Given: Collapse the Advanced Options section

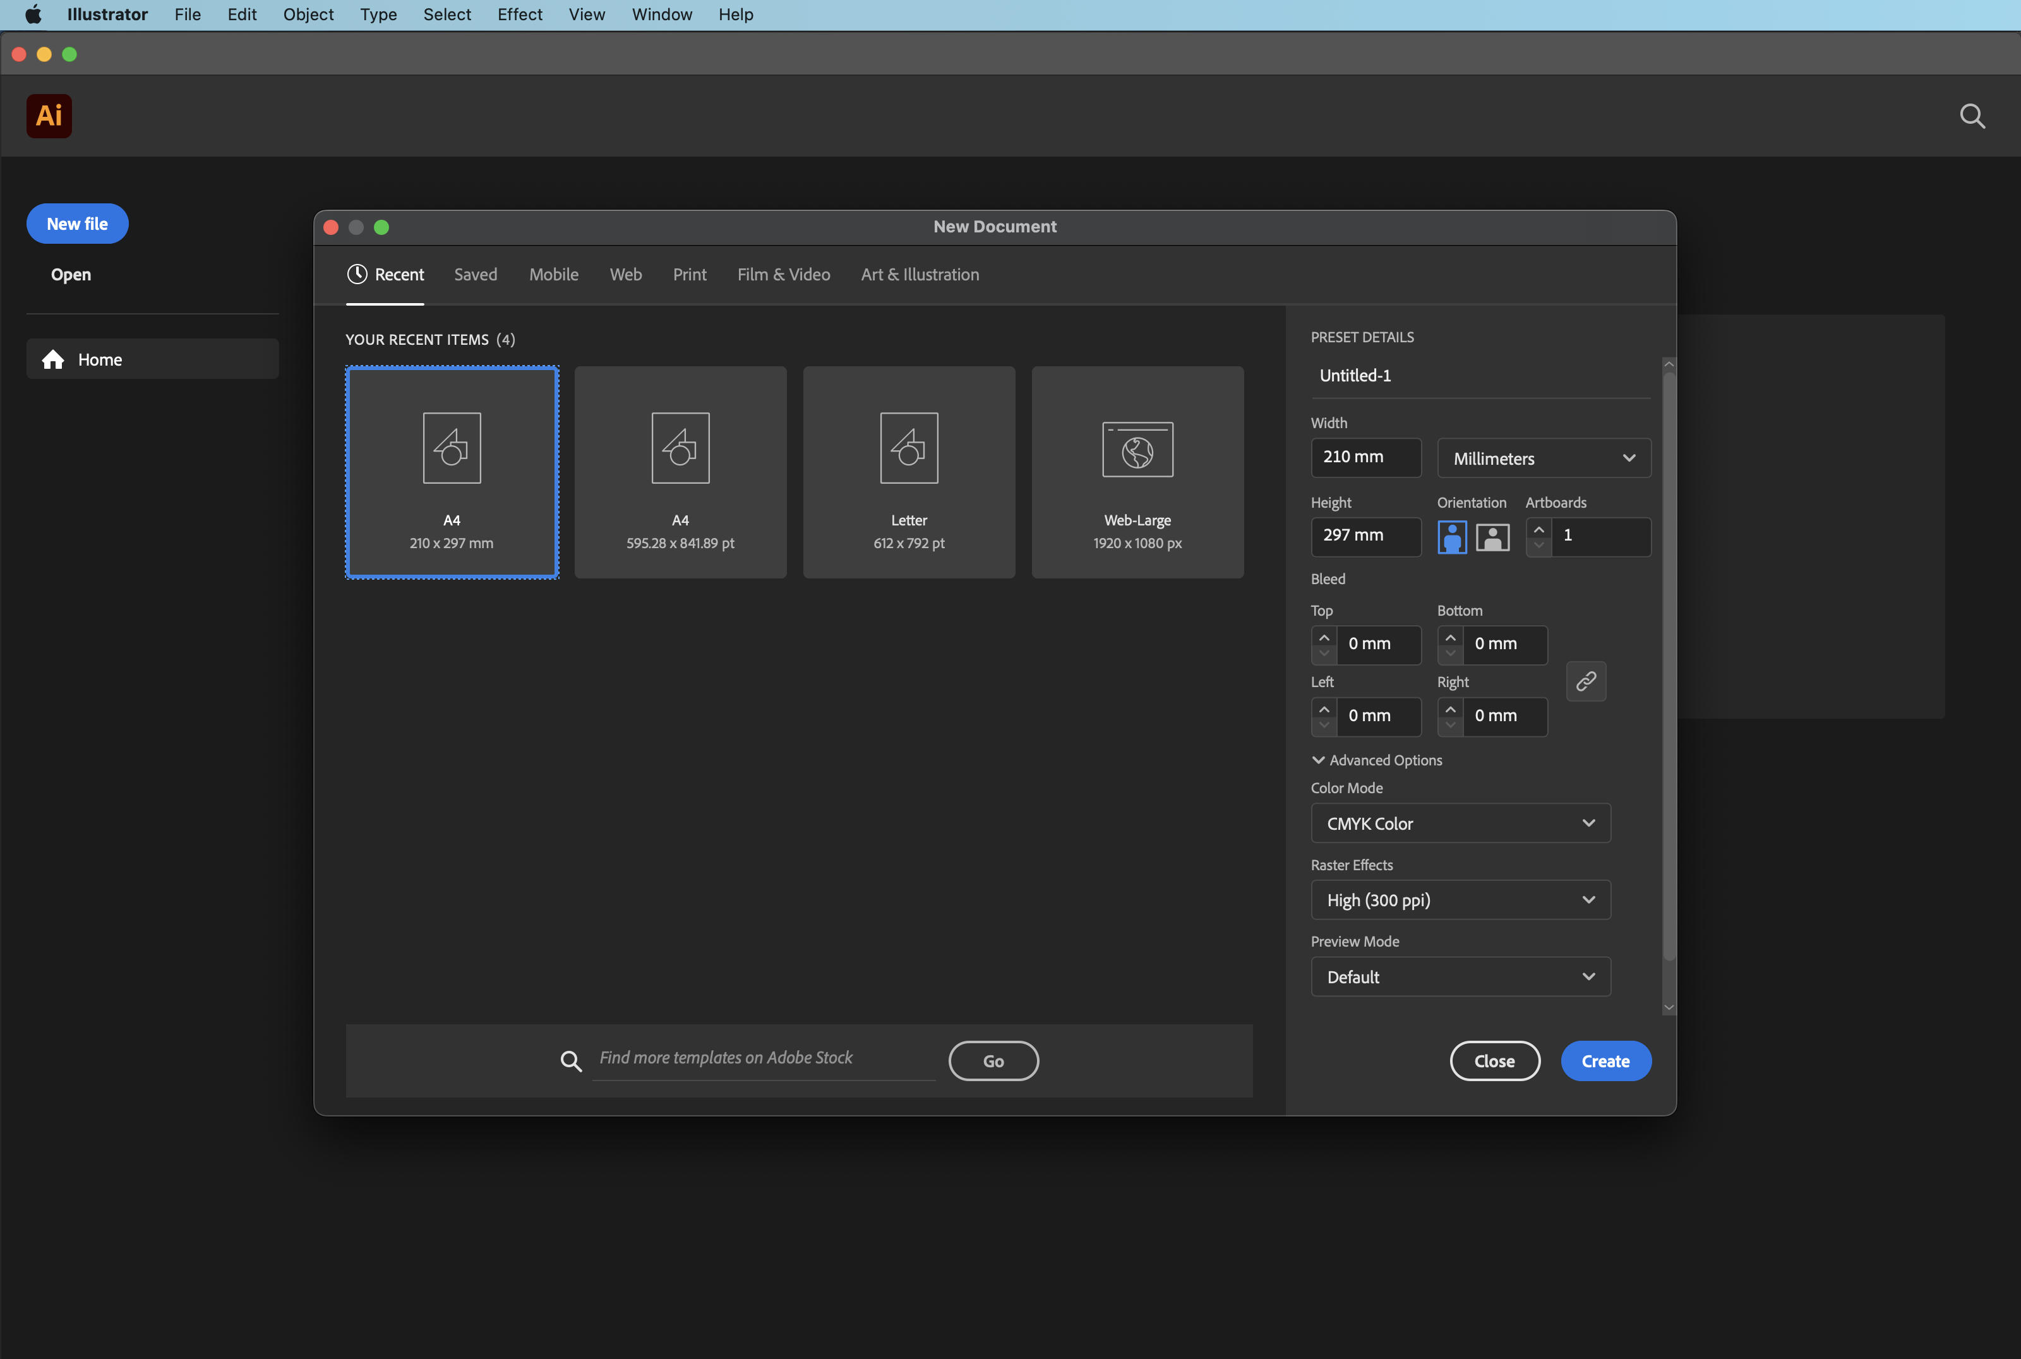Looking at the screenshot, I should pyautogui.click(x=1318, y=760).
